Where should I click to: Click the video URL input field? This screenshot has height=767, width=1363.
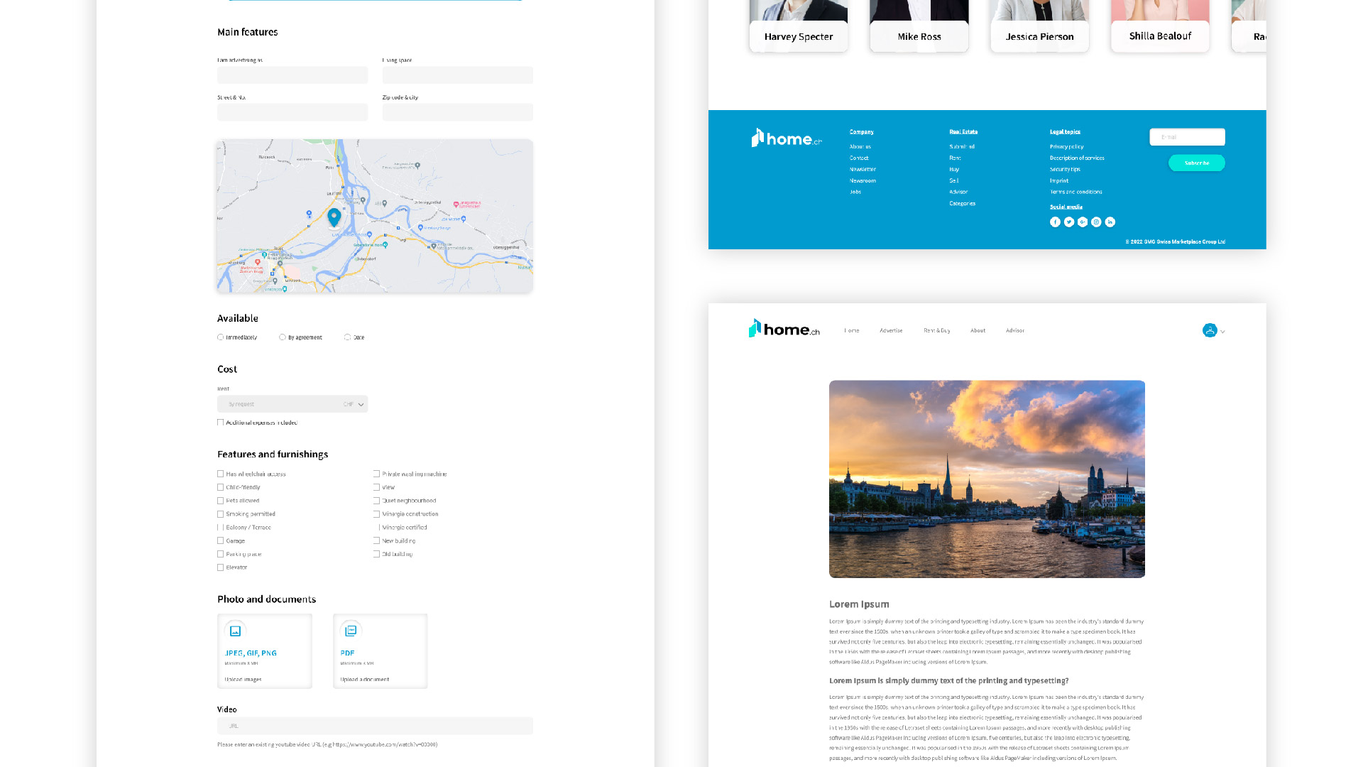(x=375, y=726)
